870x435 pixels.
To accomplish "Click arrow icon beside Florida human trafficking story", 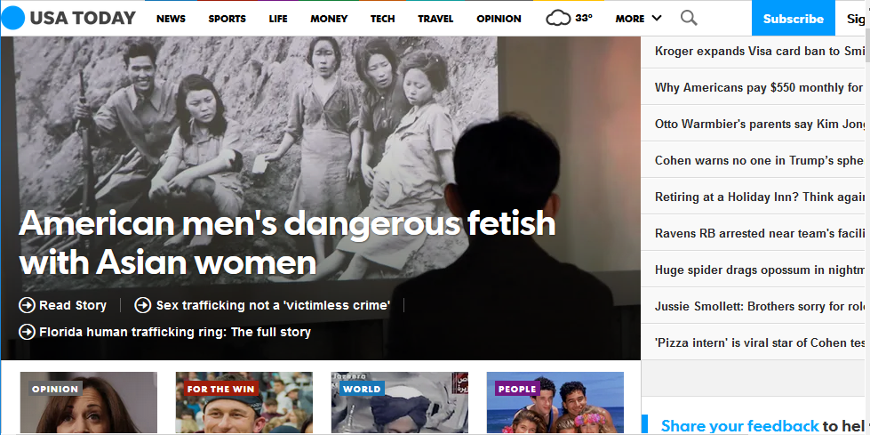I will tap(27, 332).
